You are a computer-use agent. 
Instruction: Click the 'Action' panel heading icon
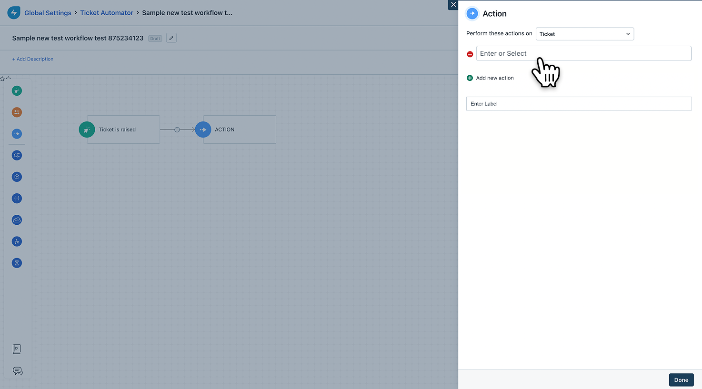tap(472, 13)
